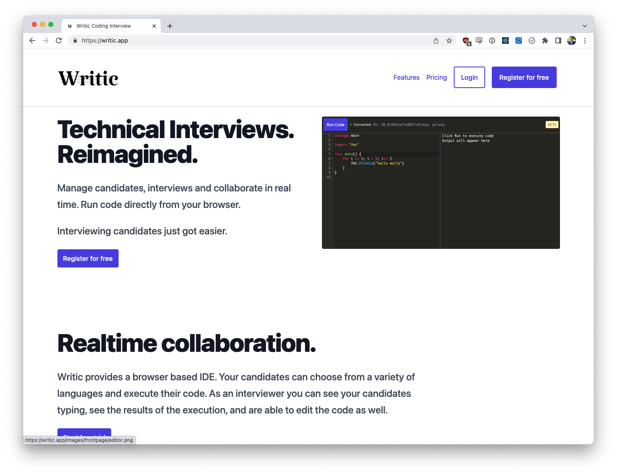Expand the tab search chevron
The image size is (617, 475).
(x=585, y=26)
